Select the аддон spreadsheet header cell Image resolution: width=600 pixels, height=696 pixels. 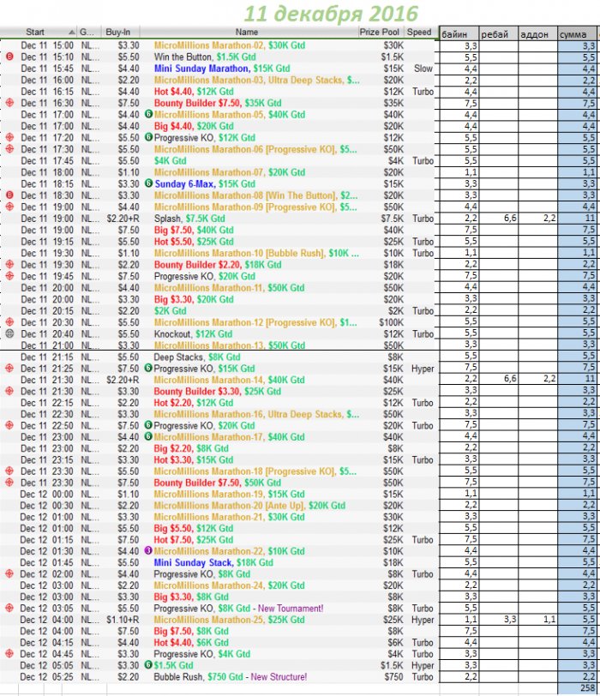coord(537,34)
